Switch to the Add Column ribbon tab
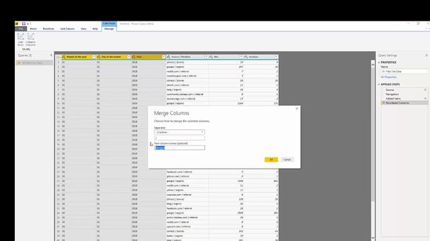Screen dimensions: 430x241 click(67, 29)
